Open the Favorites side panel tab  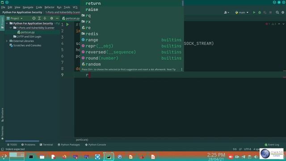(x=2, y=133)
